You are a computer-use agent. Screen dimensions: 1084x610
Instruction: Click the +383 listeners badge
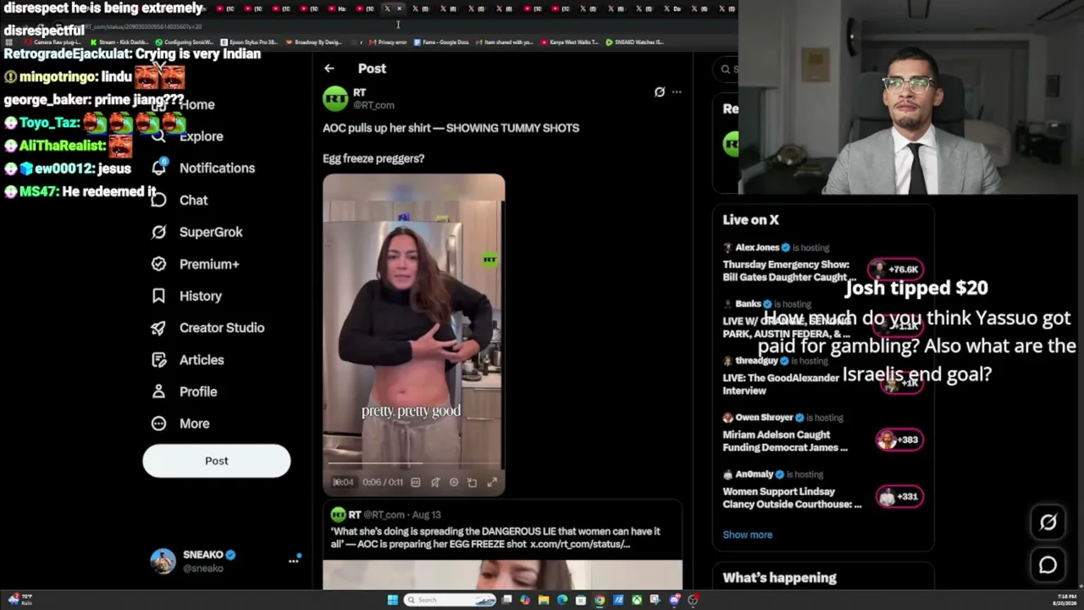(899, 440)
